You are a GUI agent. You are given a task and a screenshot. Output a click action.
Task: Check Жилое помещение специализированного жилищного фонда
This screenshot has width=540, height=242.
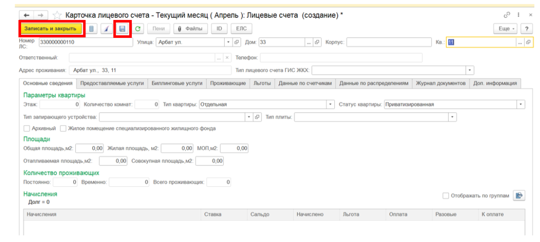click(63, 128)
